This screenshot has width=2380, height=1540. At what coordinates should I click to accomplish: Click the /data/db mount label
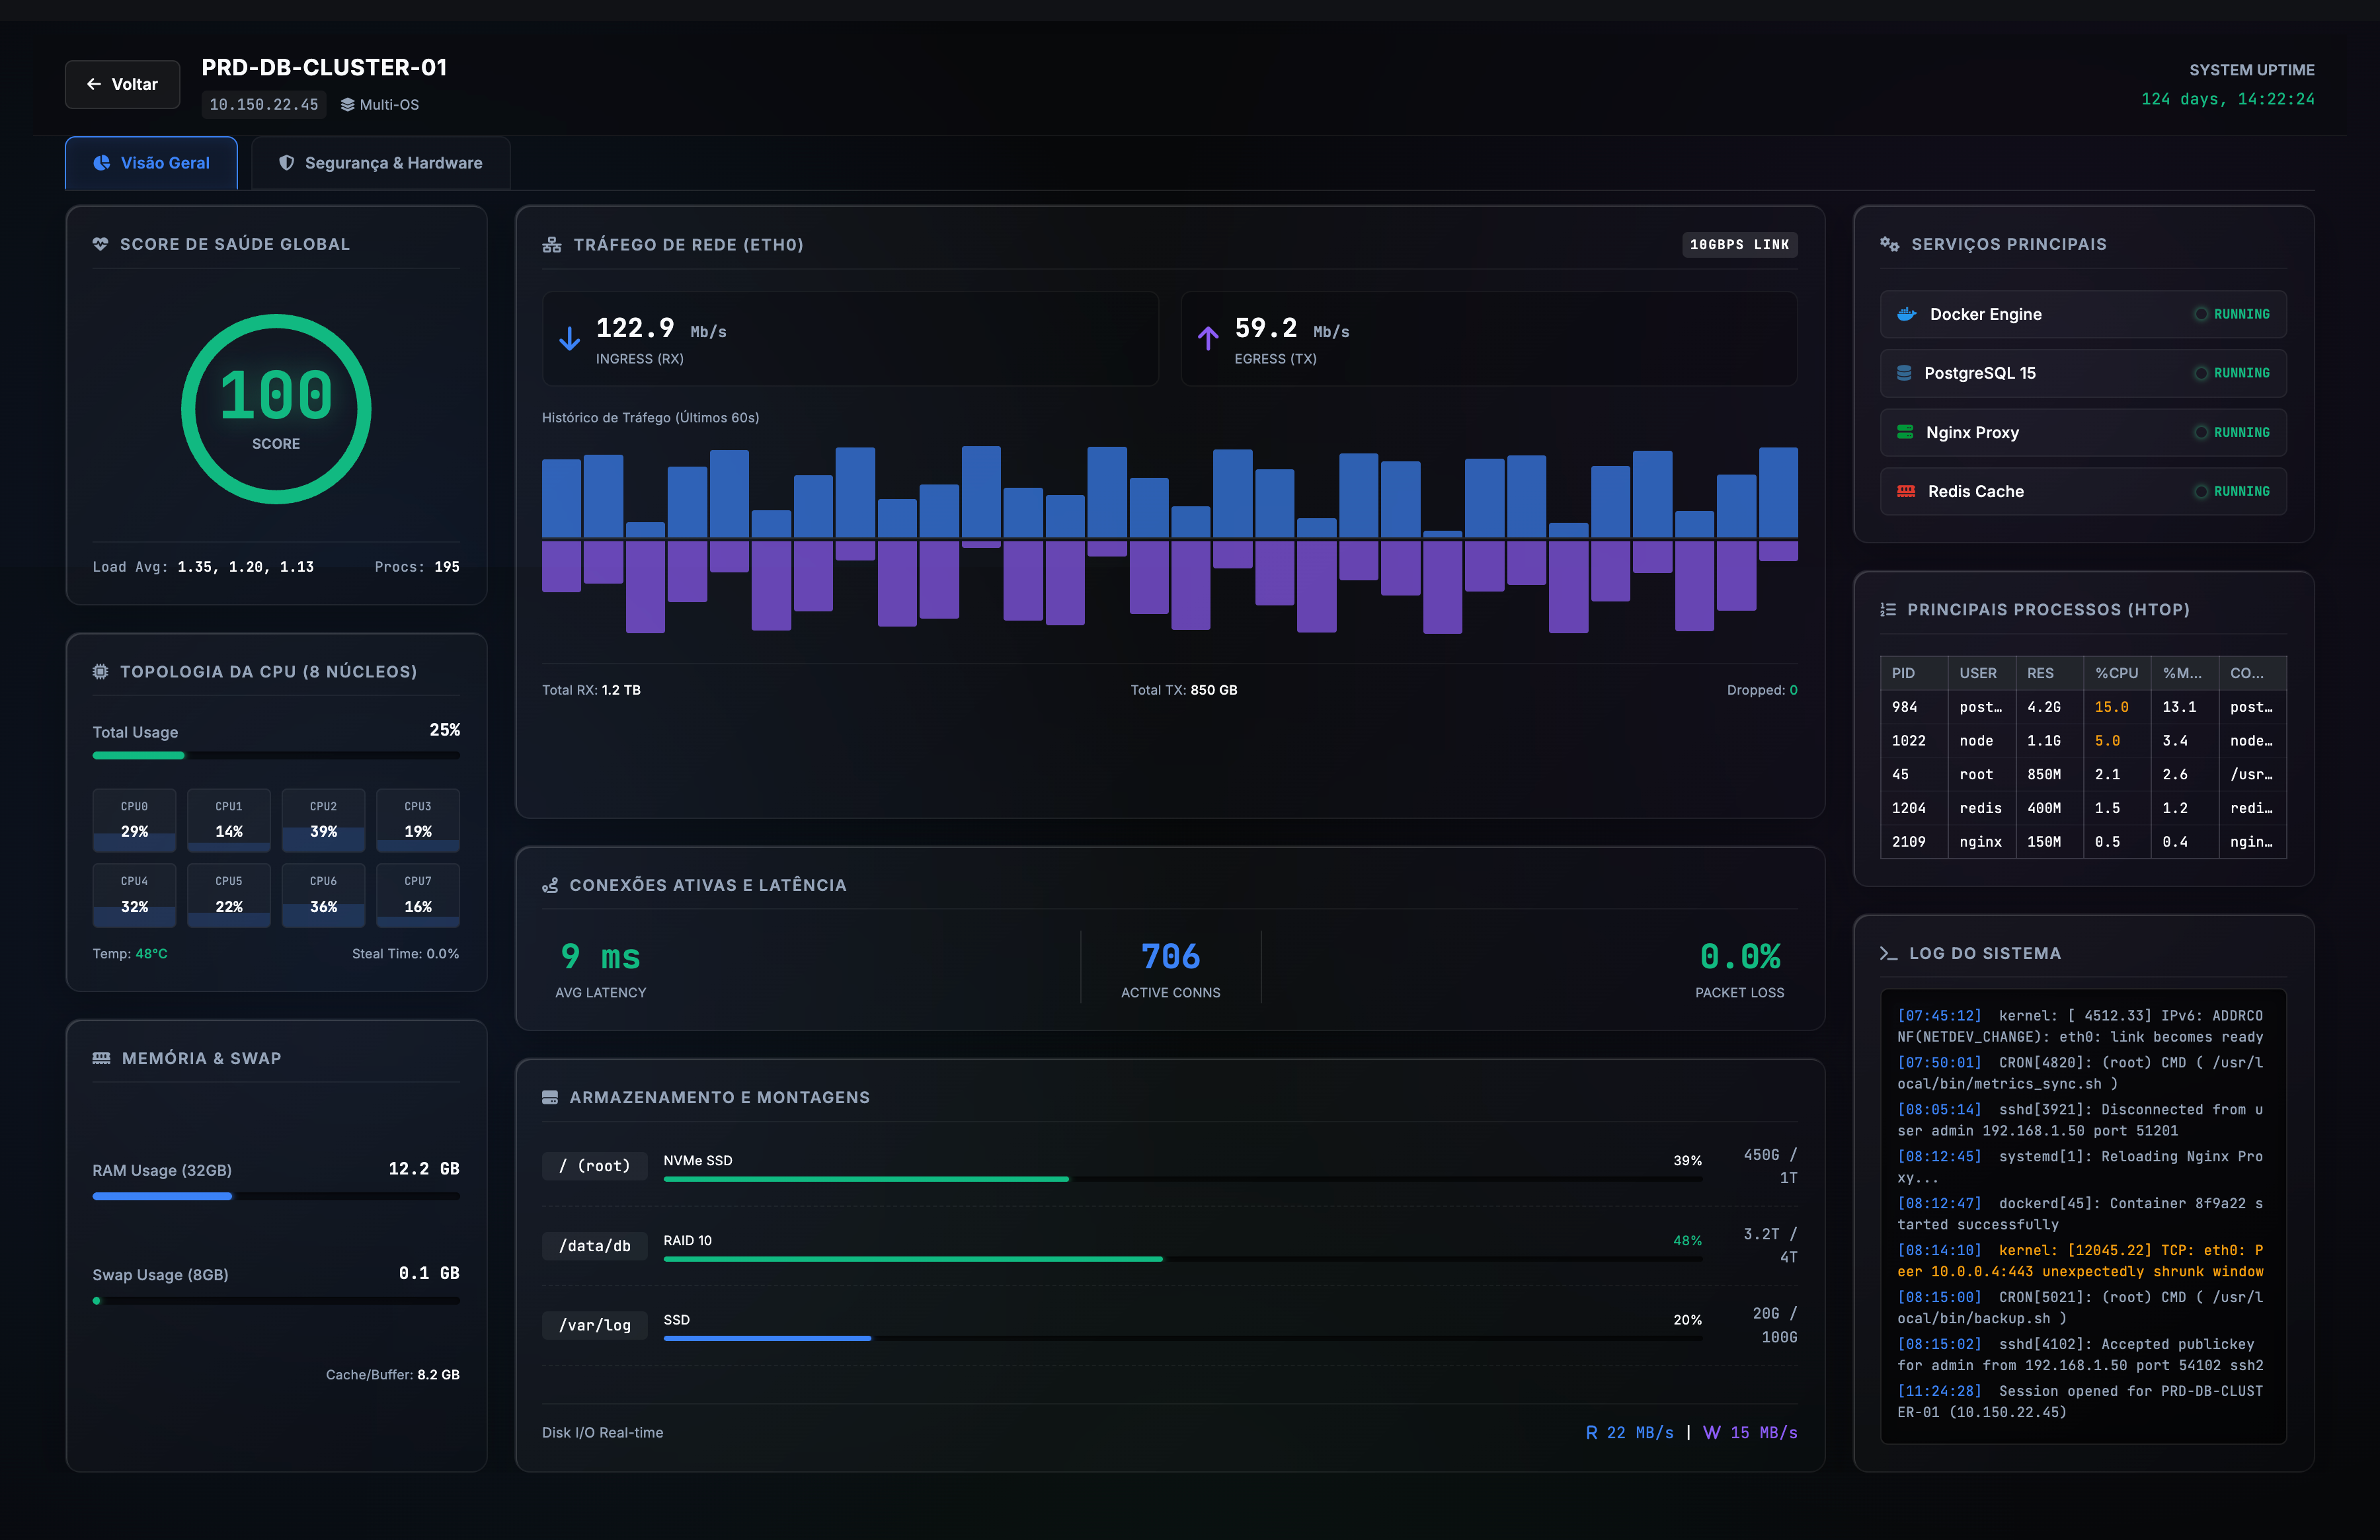pos(594,1246)
